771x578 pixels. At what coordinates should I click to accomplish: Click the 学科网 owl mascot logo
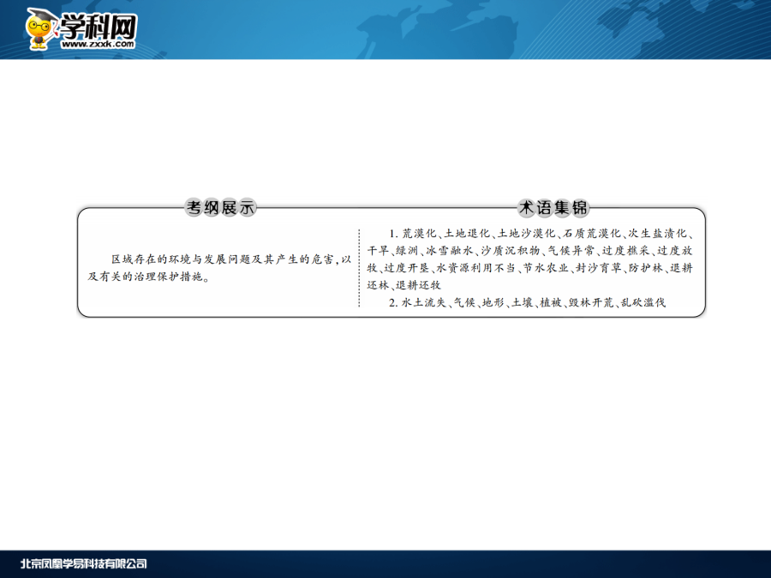[x=41, y=28]
